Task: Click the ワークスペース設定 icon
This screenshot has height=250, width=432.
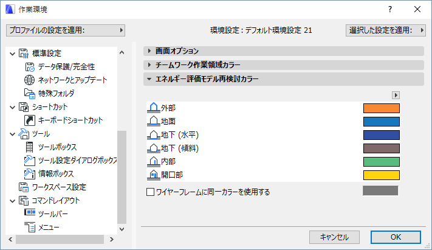Action: click(24, 187)
